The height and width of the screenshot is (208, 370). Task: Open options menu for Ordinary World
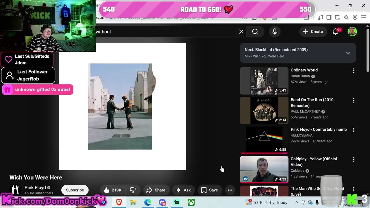pos(354,71)
